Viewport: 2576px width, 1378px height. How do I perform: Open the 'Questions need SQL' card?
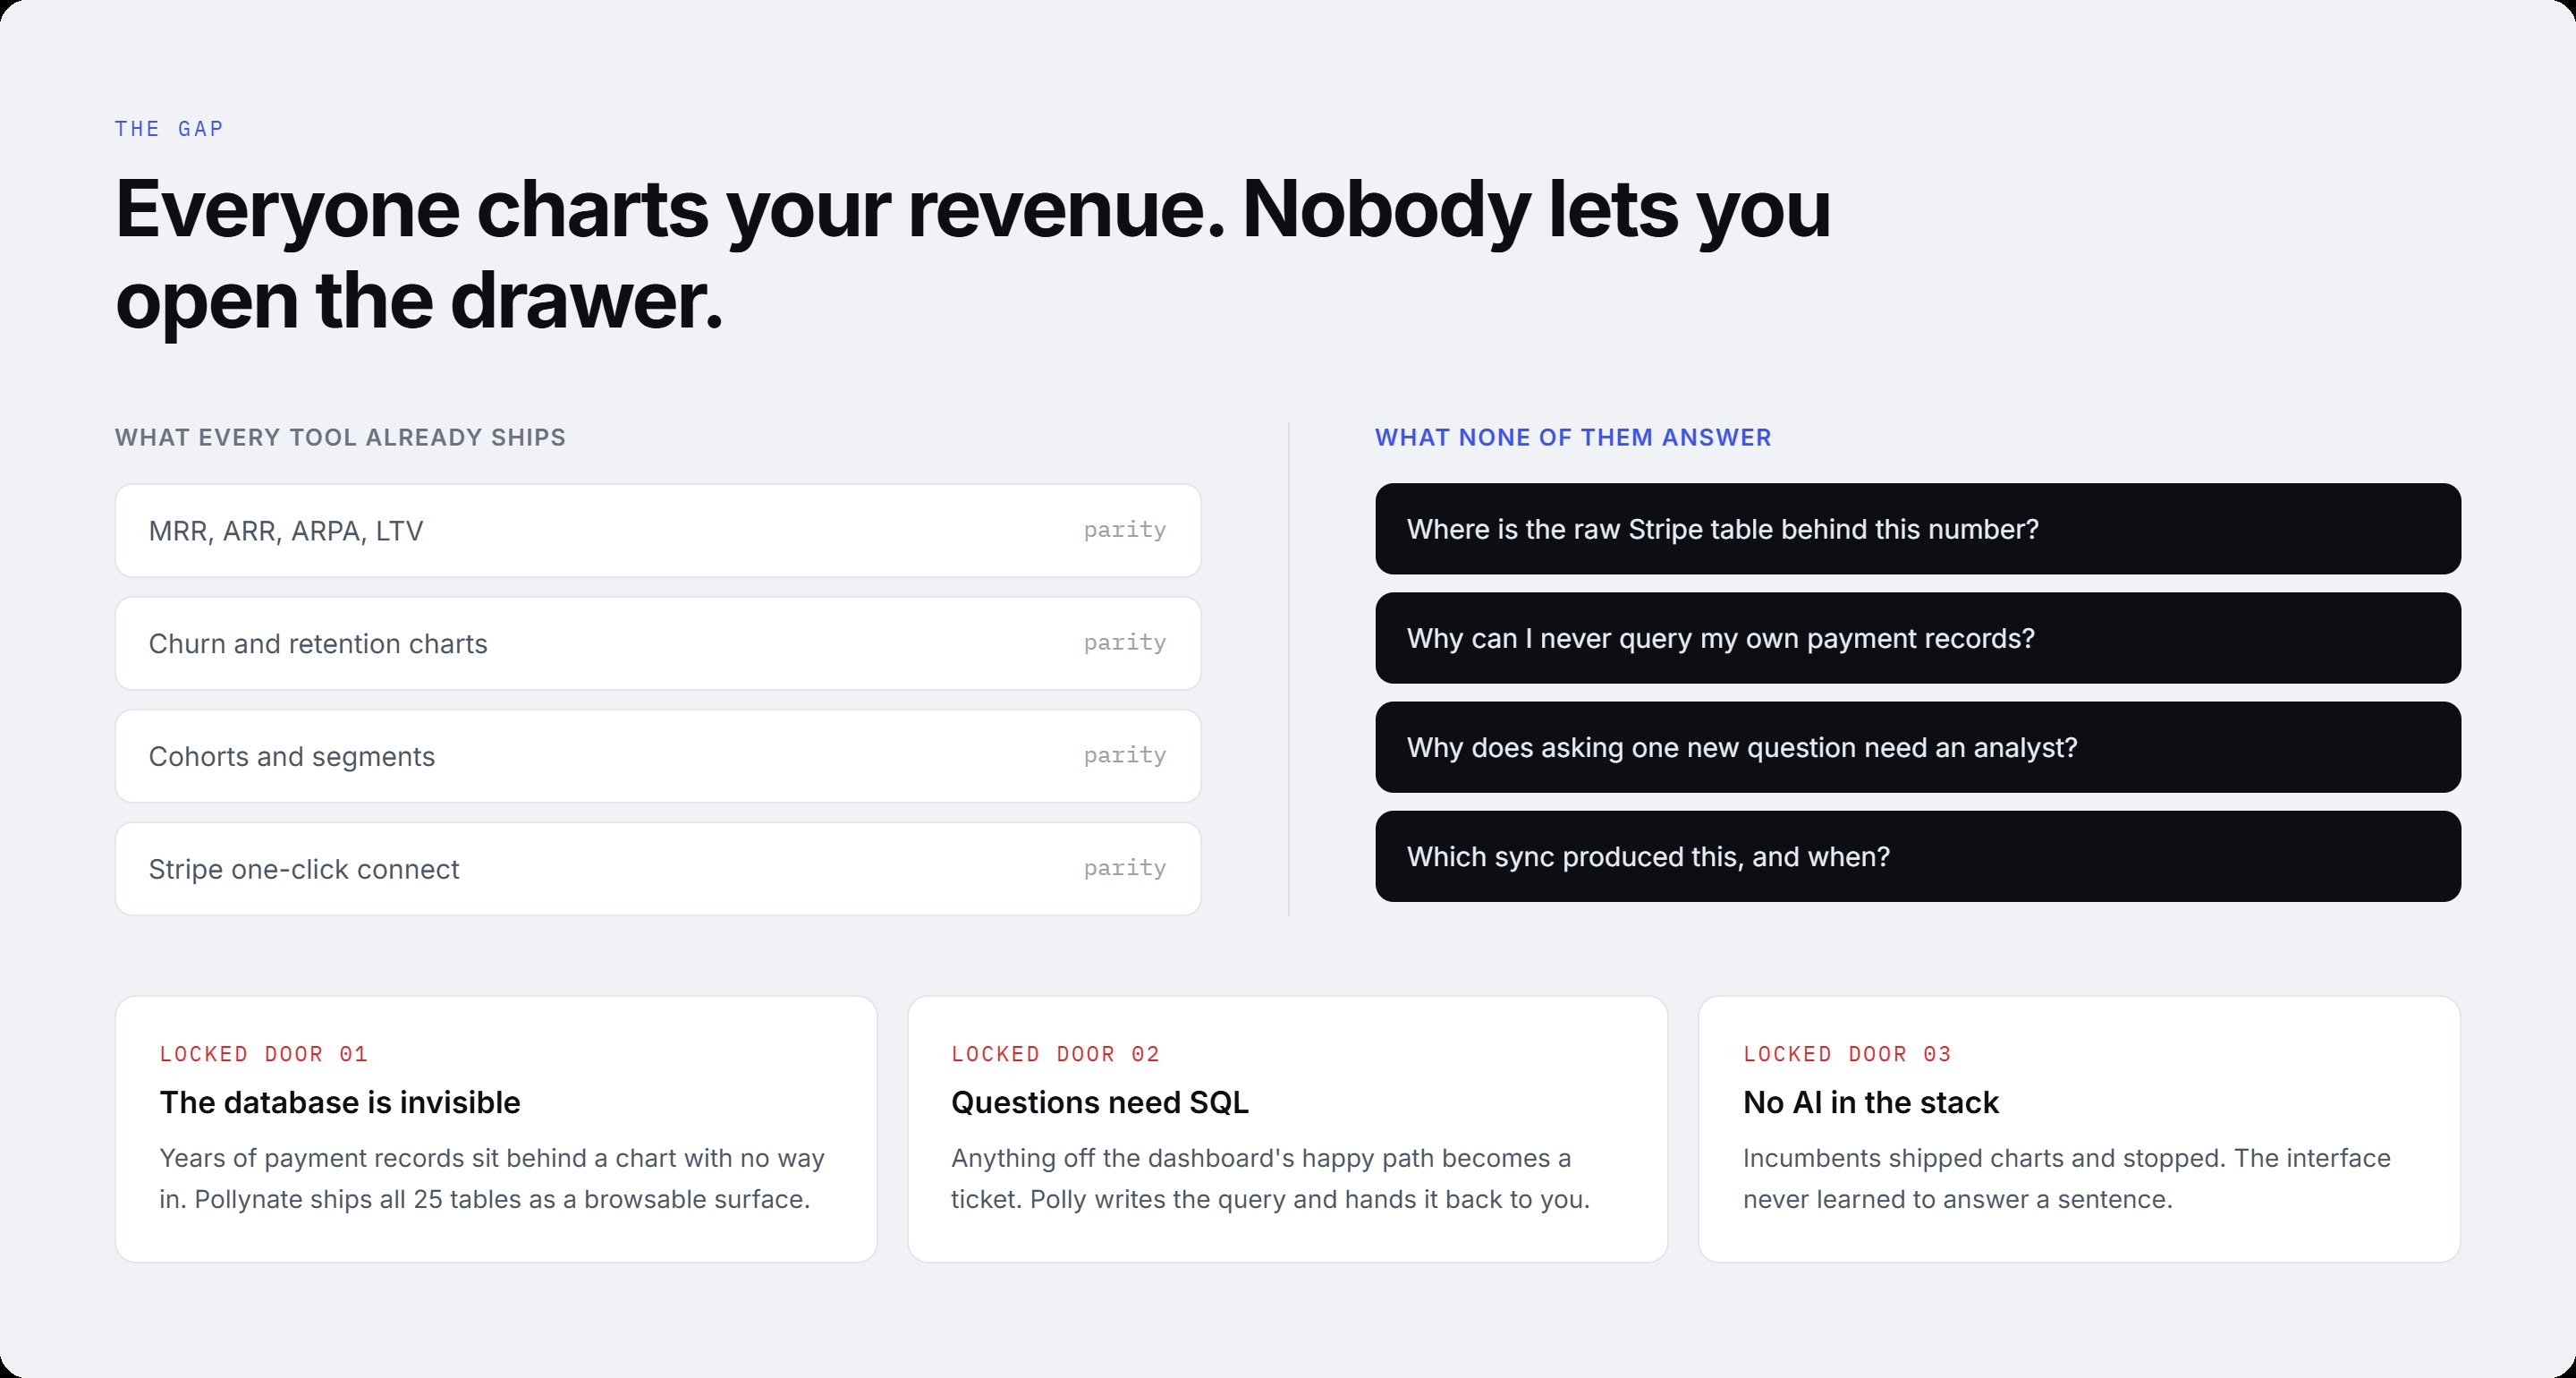point(1288,1129)
